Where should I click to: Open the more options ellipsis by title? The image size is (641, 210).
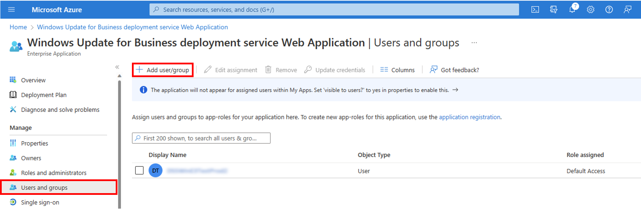pyautogui.click(x=474, y=43)
